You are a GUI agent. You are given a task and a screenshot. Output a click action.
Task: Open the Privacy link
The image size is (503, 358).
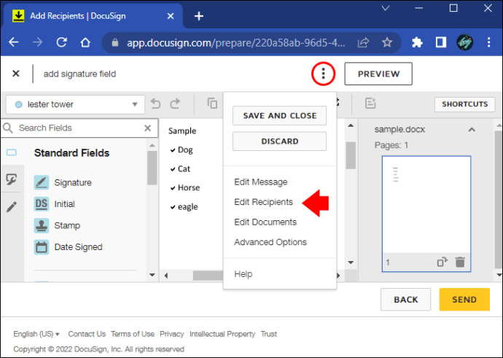(x=171, y=334)
